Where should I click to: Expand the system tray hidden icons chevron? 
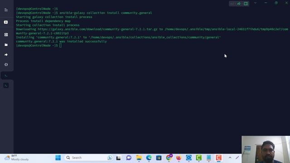[230, 158]
